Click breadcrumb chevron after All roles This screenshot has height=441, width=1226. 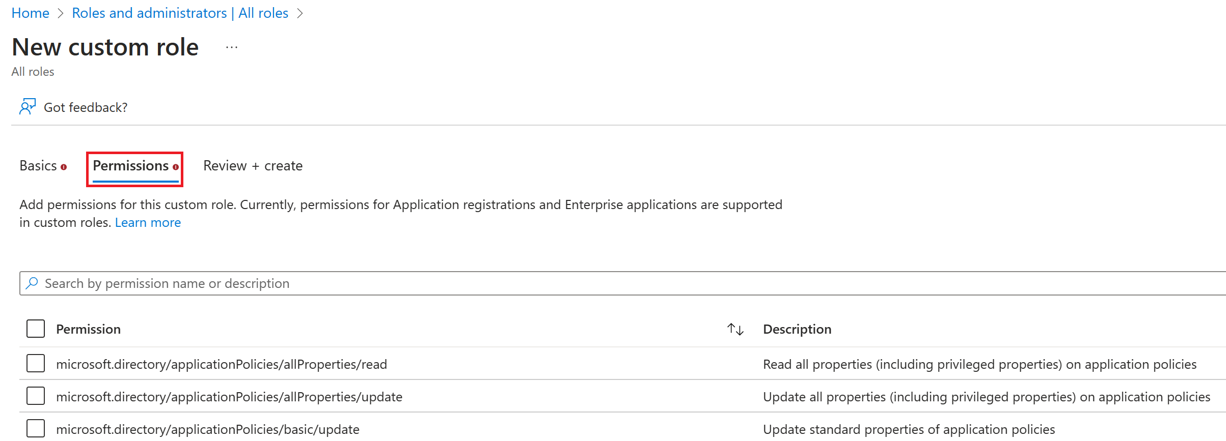click(300, 13)
